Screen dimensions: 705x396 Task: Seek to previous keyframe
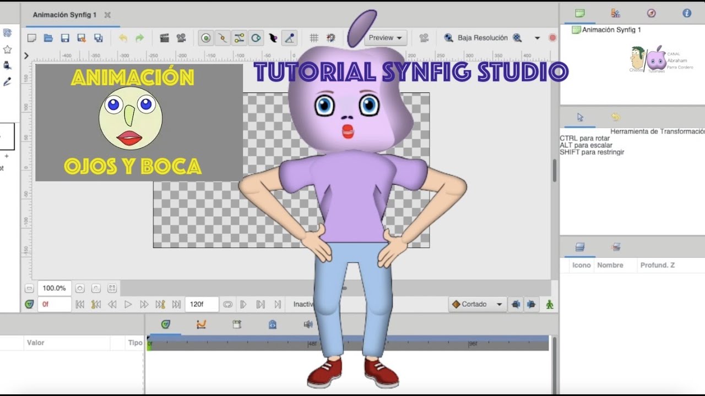96,304
